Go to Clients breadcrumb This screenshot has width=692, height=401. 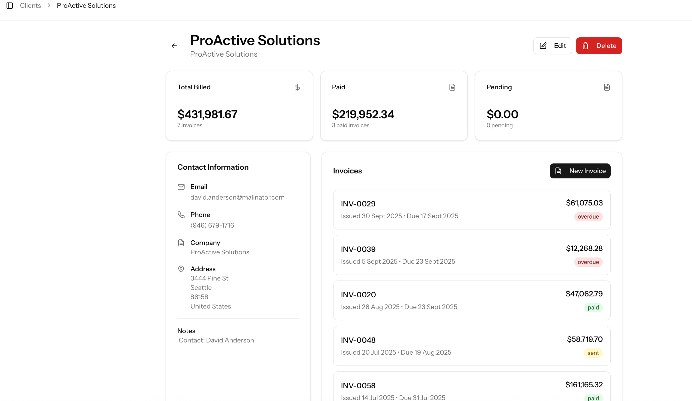tap(31, 6)
